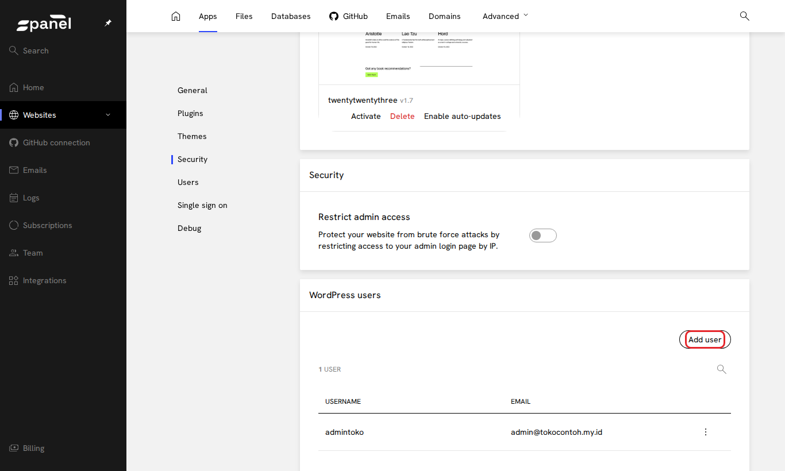Click the admin@tokocontoh.my.id email cell

tap(556, 432)
